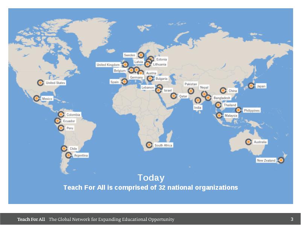
Task: Click the Germany label
Action: click(x=136, y=78)
